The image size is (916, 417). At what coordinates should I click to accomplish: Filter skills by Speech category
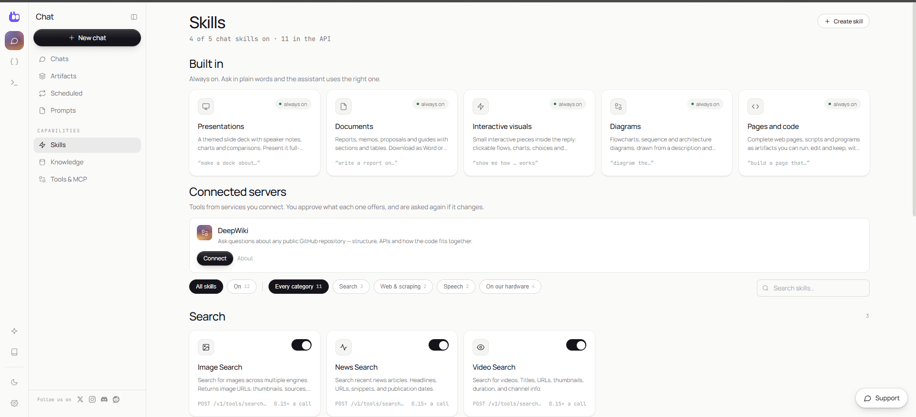(456, 287)
